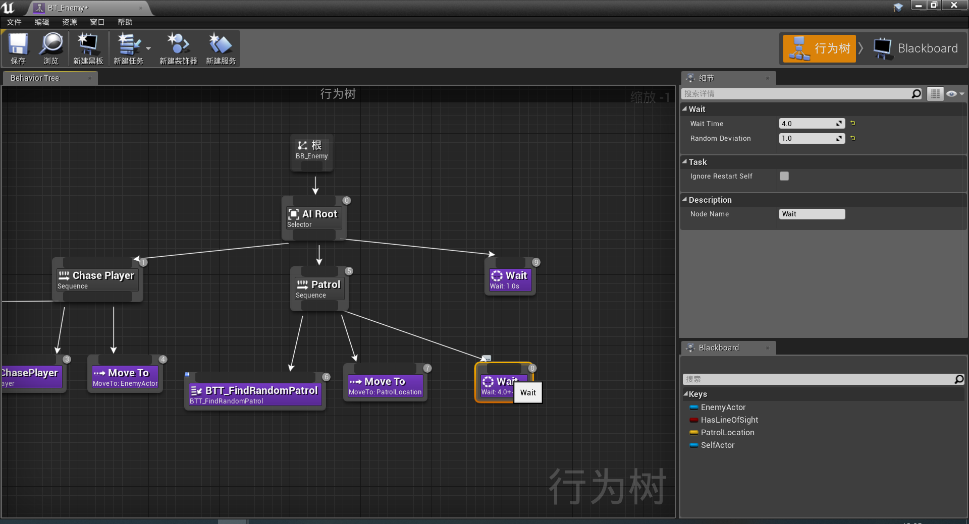Collapse the Keys section

686,394
